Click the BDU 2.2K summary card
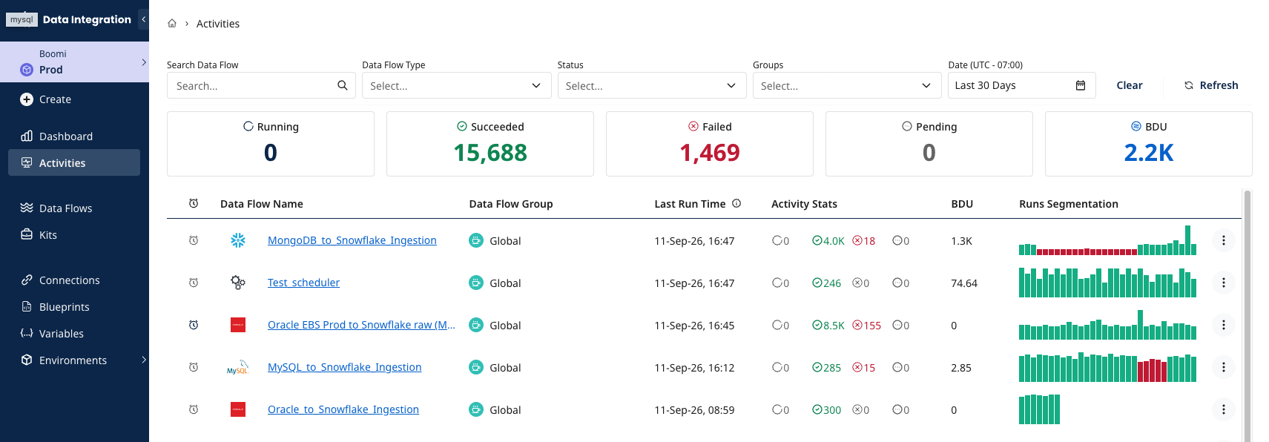 tap(1149, 144)
